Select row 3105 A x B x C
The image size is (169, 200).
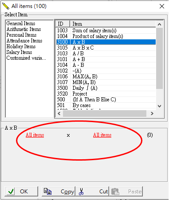coord(106,48)
